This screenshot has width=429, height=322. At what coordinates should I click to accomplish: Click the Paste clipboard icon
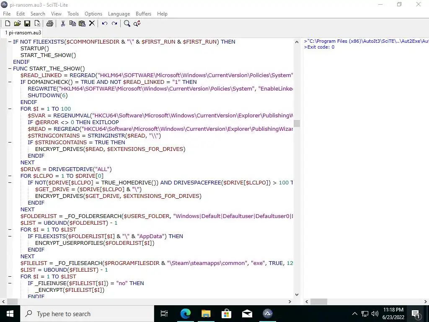click(x=82, y=23)
